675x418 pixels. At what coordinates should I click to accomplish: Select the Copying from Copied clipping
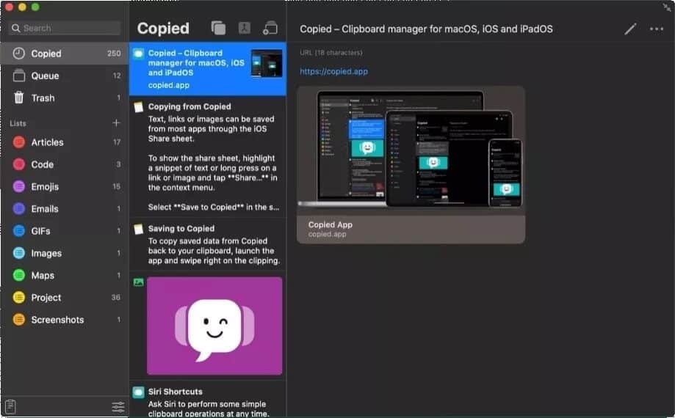coord(207,157)
